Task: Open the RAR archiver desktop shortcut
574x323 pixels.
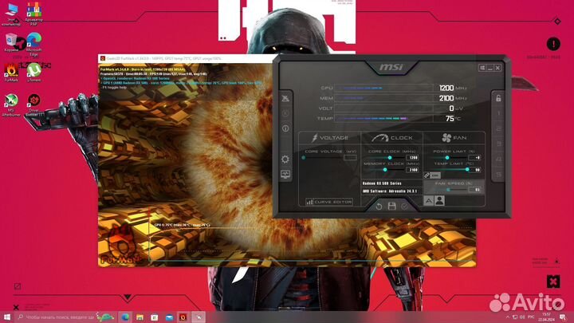Action: [x=33, y=14]
